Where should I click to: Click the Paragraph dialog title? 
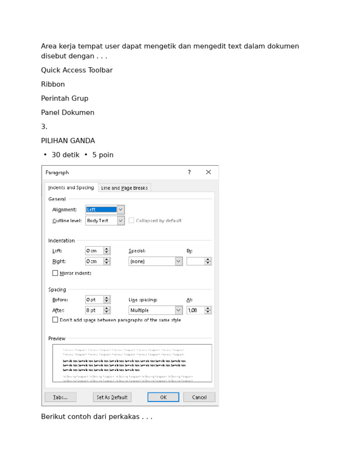[57, 172]
